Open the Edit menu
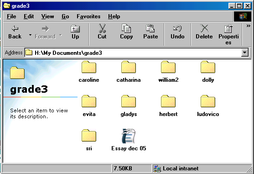Image resolution: width=254 pixels, height=174 pixels. coord(29,16)
